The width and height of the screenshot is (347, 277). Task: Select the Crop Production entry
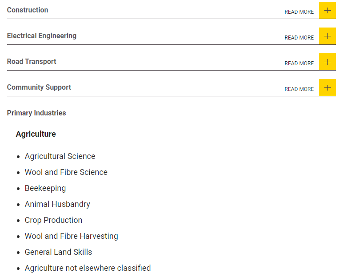(x=54, y=220)
